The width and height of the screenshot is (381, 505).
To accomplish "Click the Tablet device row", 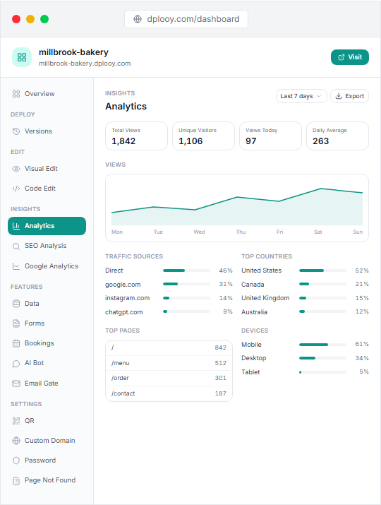I will (x=305, y=372).
